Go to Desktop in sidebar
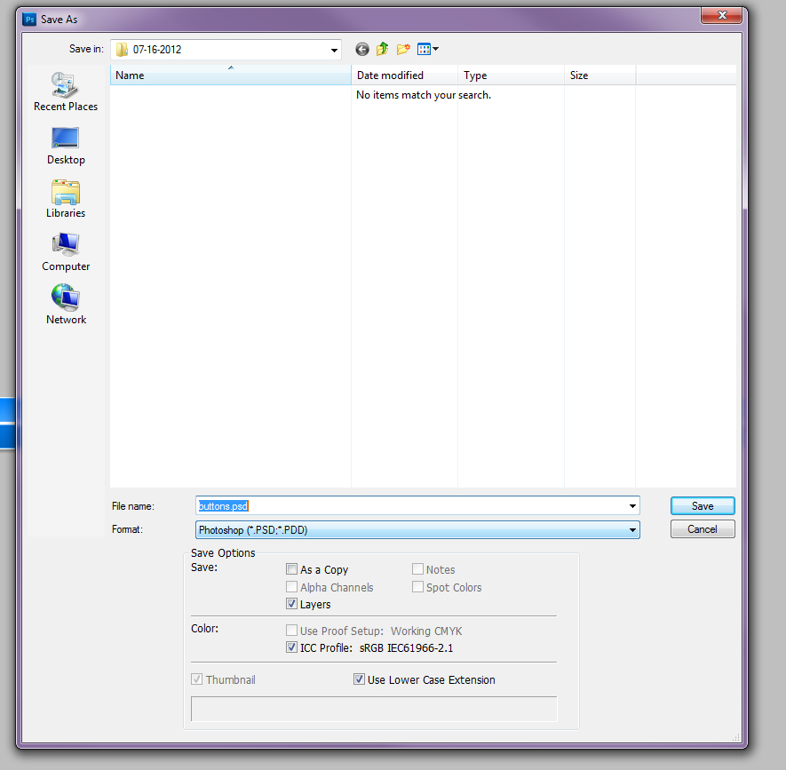This screenshot has height=770, width=786. point(66,146)
